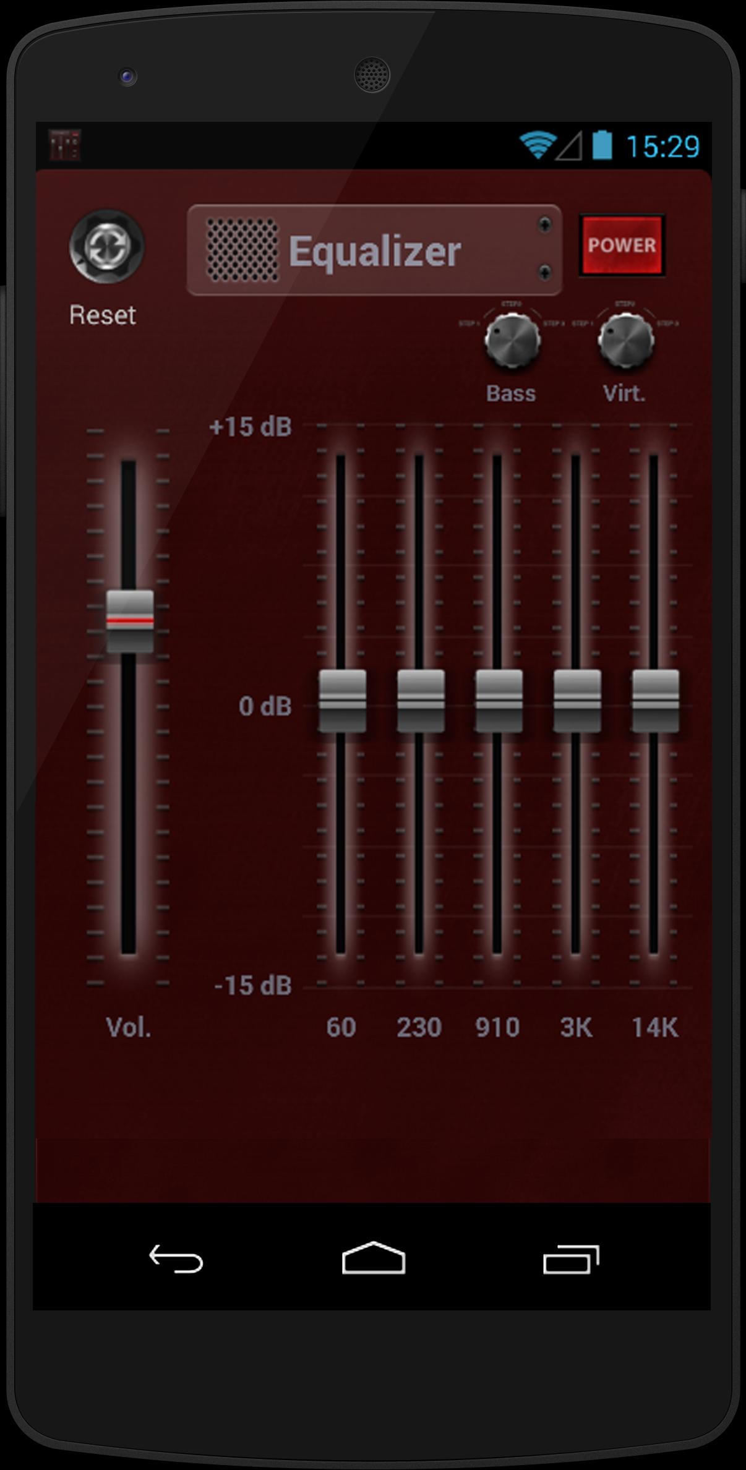Click the 60 Hz band slider handle
The width and height of the screenshot is (746, 1470).
(x=342, y=701)
